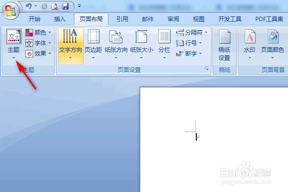Save document with the floppy icon
The height and width of the screenshot is (192, 288).
coord(65,6)
